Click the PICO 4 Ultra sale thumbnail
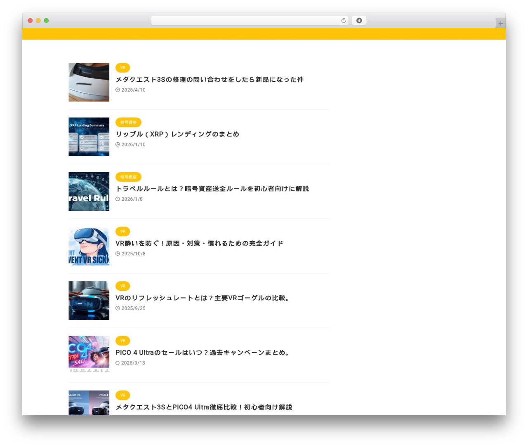The height and width of the screenshot is (447, 528). pyautogui.click(x=89, y=355)
